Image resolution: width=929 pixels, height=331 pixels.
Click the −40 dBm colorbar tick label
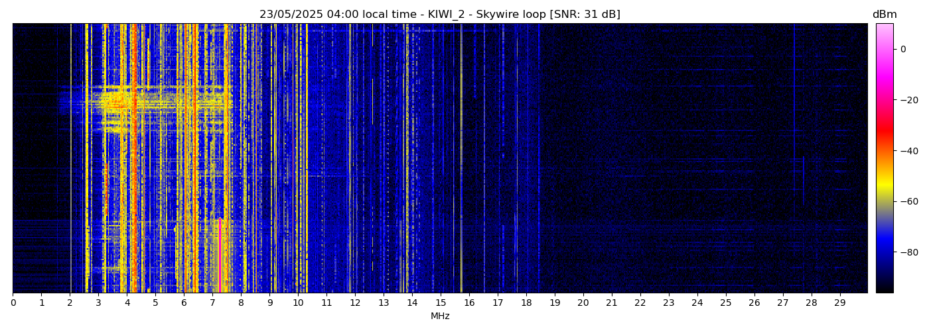point(907,151)
